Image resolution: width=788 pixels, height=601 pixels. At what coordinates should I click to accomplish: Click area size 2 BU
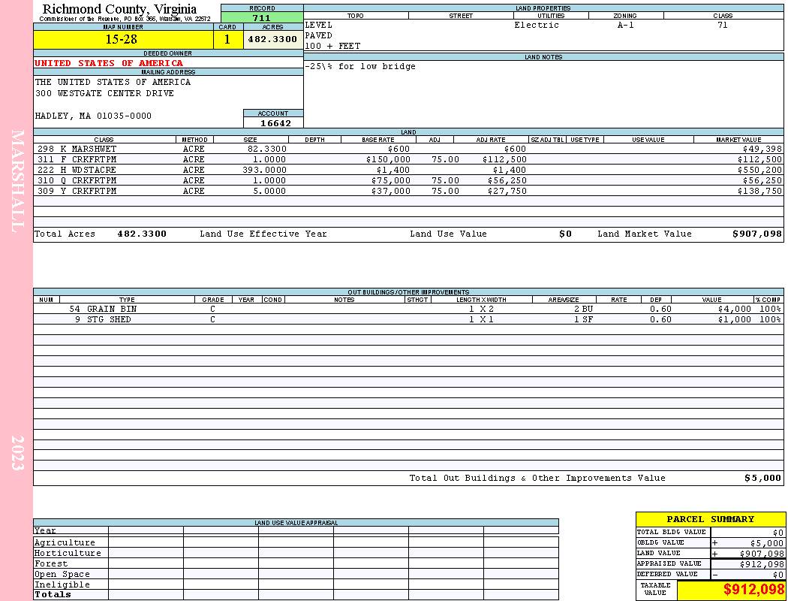(583, 309)
